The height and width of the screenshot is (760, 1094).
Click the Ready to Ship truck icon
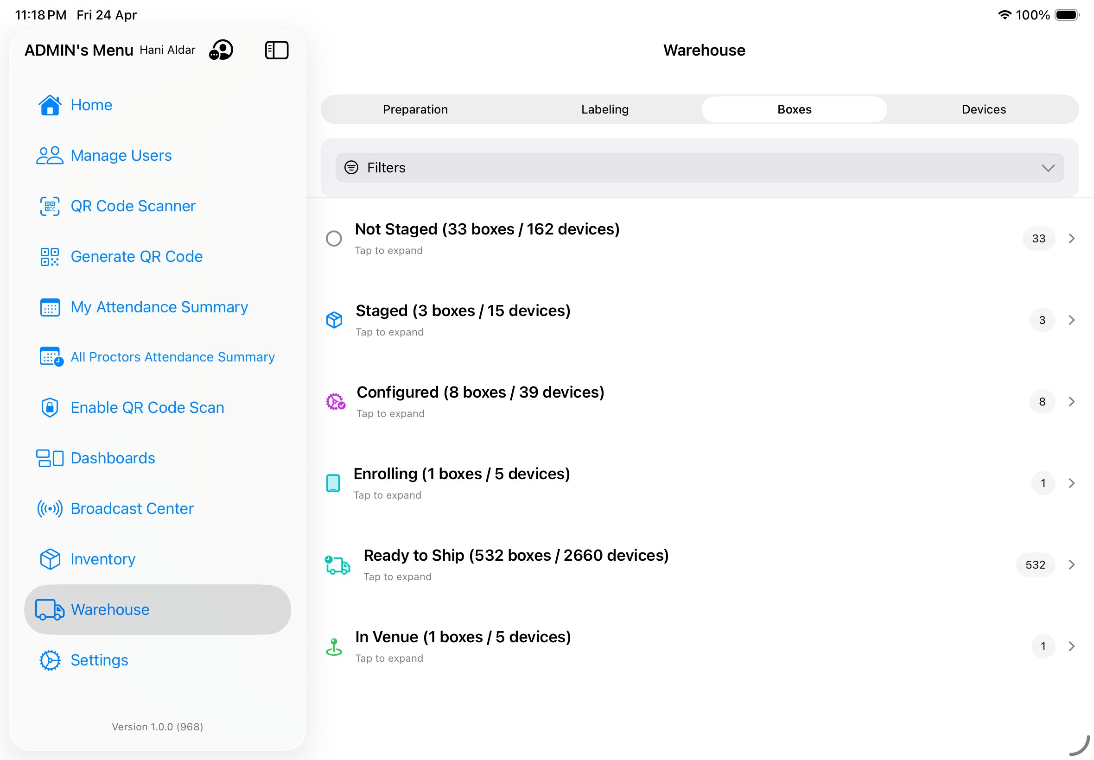(x=337, y=565)
